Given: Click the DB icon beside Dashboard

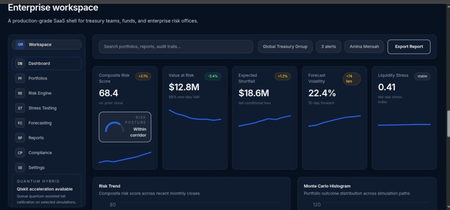Looking at the screenshot, I should [20, 64].
